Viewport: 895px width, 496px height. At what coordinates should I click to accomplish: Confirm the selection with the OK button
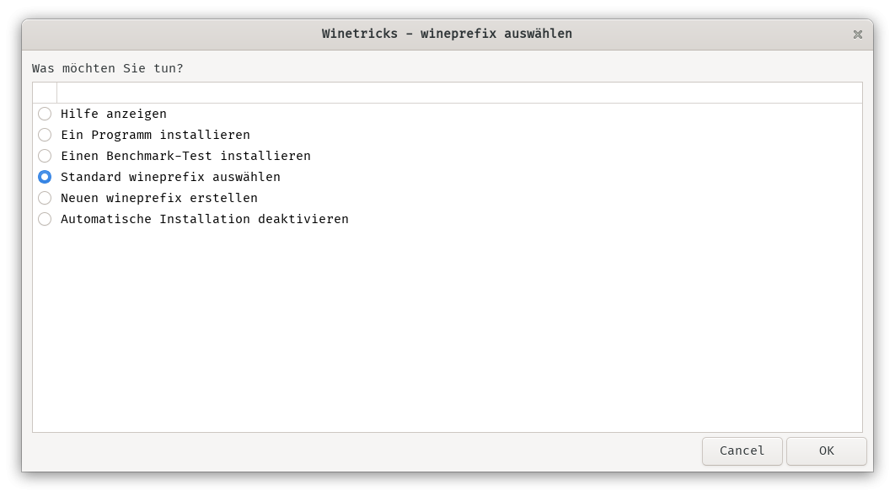827,451
